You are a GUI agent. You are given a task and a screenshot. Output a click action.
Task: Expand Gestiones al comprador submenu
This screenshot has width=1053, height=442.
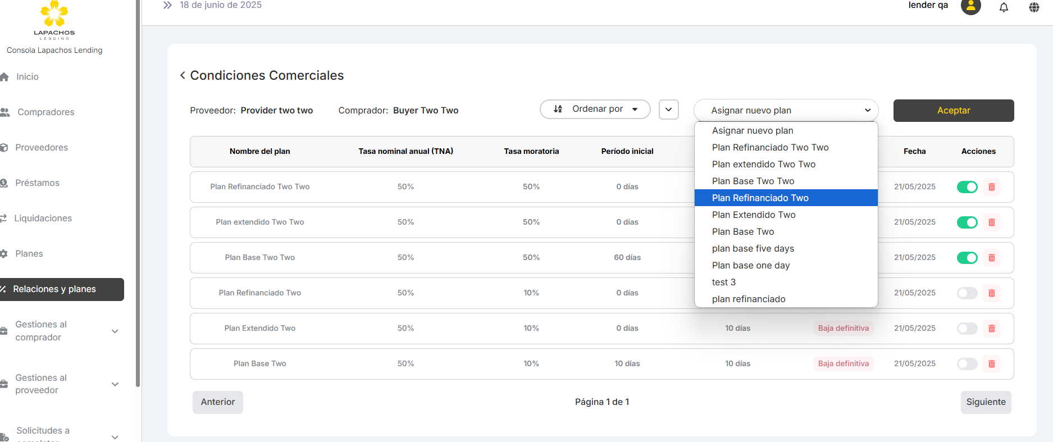[x=115, y=331]
